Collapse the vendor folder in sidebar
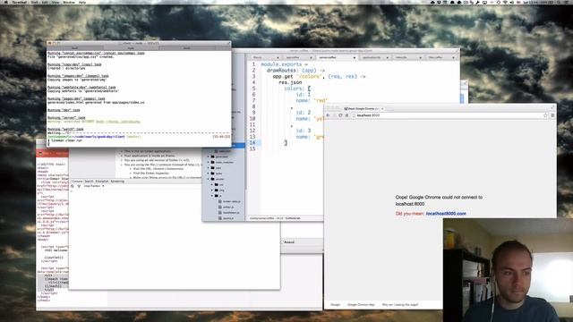 pyautogui.click(x=209, y=179)
